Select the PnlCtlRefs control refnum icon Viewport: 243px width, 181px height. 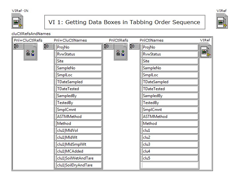click(121, 52)
